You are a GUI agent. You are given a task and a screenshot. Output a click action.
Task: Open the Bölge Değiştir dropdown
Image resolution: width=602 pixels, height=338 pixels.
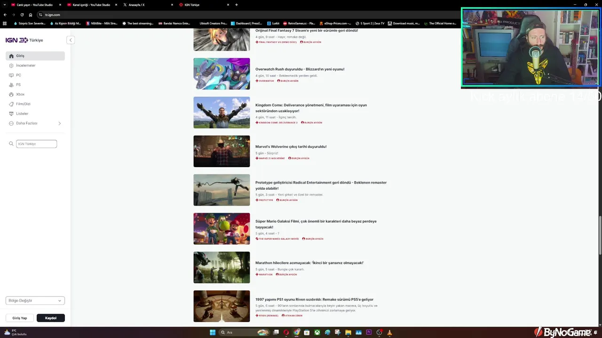click(35, 300)
